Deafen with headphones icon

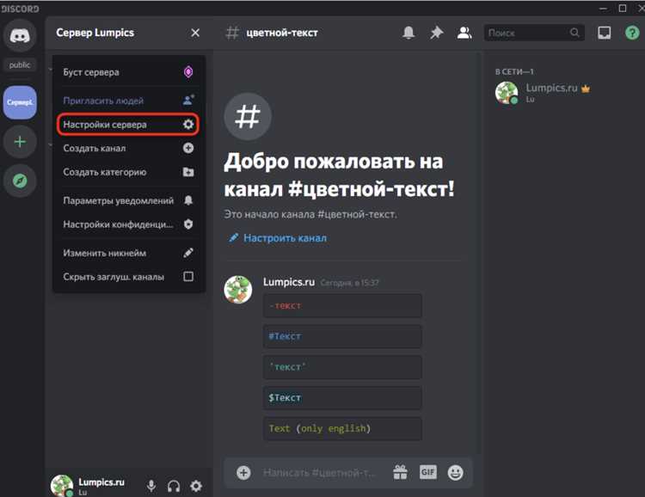(x=174, y=486)
